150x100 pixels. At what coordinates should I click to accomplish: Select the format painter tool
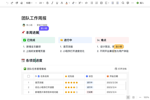tap(17, 3)
